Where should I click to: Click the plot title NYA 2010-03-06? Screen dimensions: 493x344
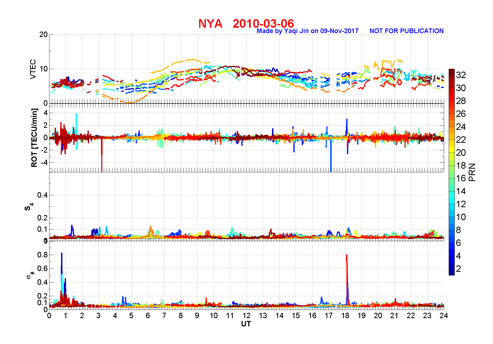246,24
